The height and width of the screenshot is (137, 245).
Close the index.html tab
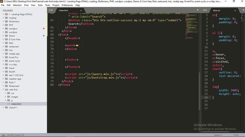point(81,10)
